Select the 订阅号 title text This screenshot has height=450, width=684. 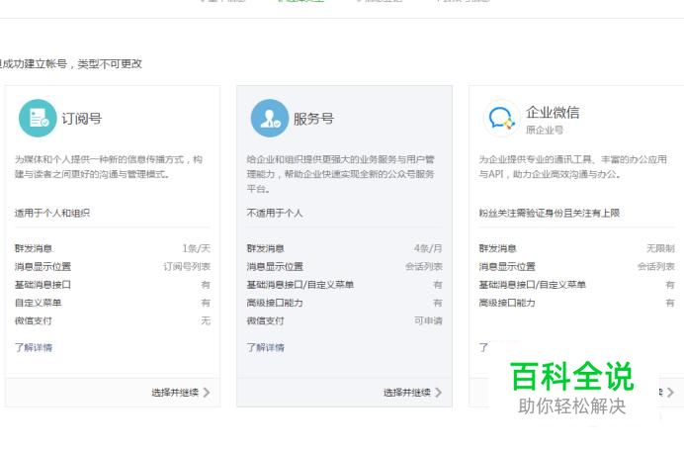[82, 119]
